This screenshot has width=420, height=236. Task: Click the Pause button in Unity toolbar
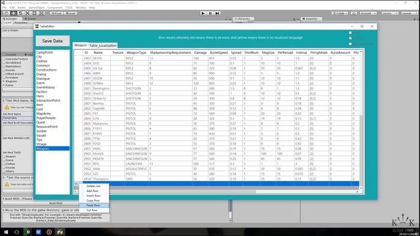pyautogui.click(x=210, y=13)
